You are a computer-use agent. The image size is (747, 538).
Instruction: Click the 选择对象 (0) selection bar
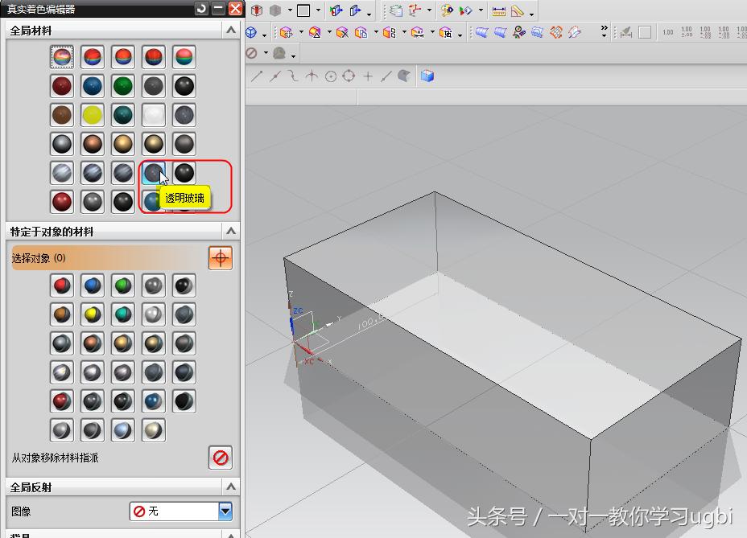pos(106,258)
